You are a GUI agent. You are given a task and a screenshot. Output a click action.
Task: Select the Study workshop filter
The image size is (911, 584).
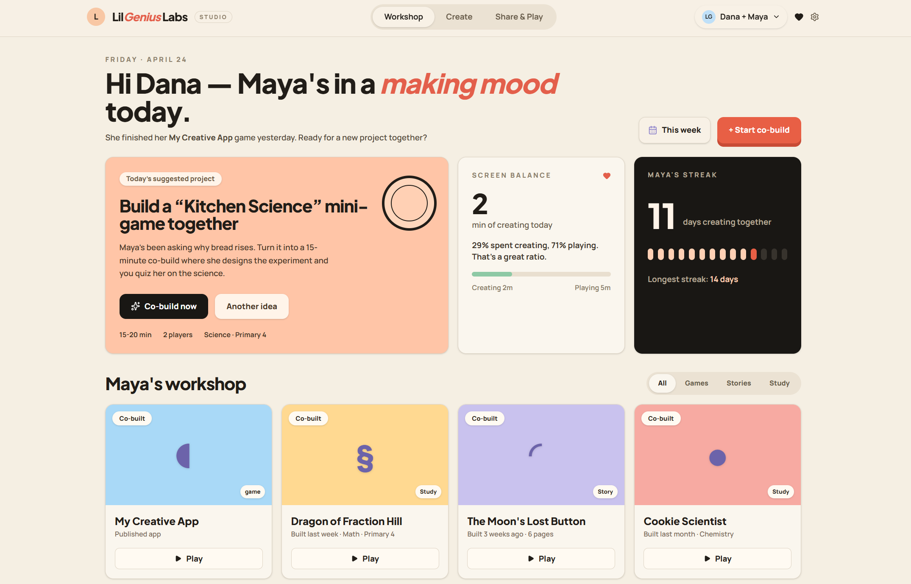coord(780,383)
